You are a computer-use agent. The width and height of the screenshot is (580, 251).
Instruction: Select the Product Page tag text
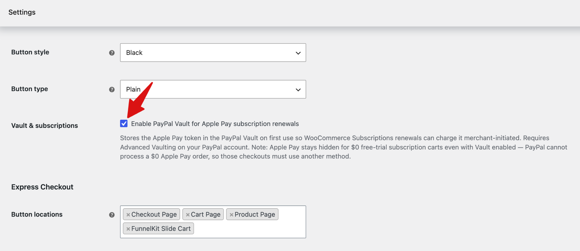pos(255,214)
